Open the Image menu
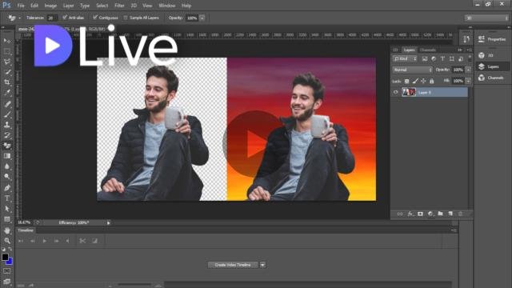The image size is (512, 288). pyautogui.click(x=50, y=6)
